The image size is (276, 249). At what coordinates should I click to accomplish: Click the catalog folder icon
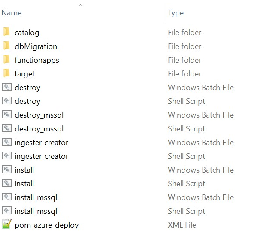(6, 32)
